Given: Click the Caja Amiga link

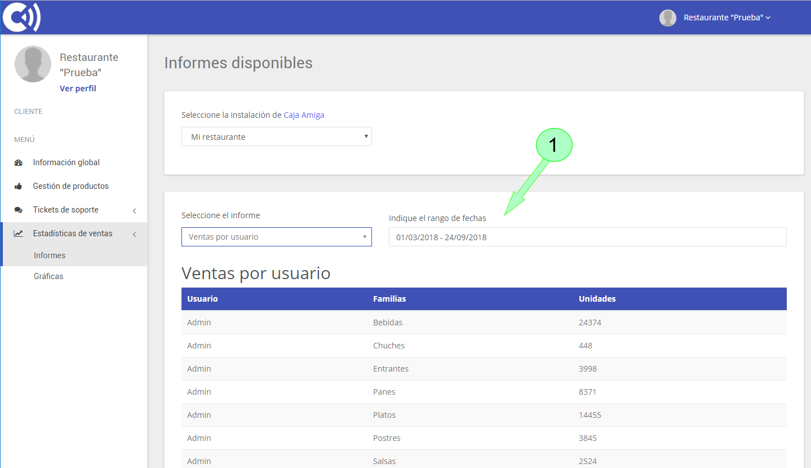Looking at the screenshot, I should tap(303, 114).
